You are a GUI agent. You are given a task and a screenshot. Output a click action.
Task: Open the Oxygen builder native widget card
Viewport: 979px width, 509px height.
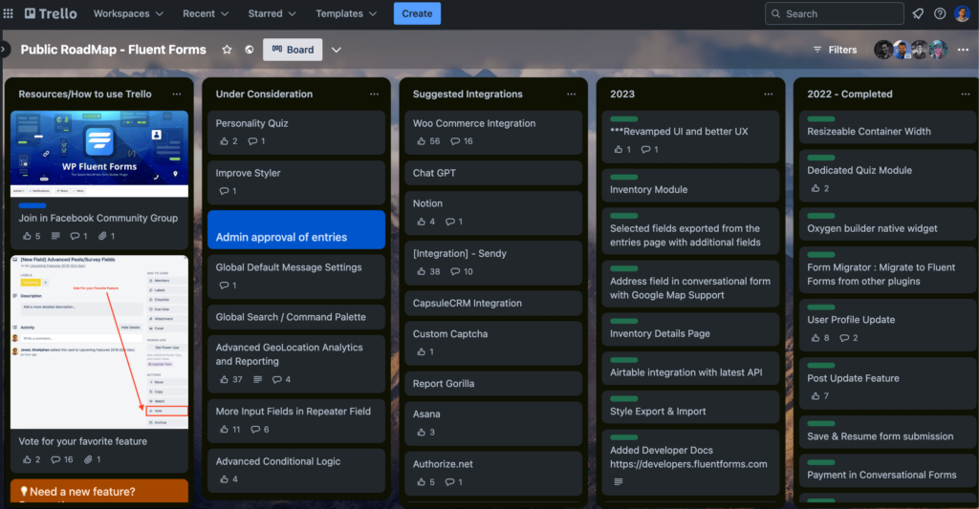[888, 223]
